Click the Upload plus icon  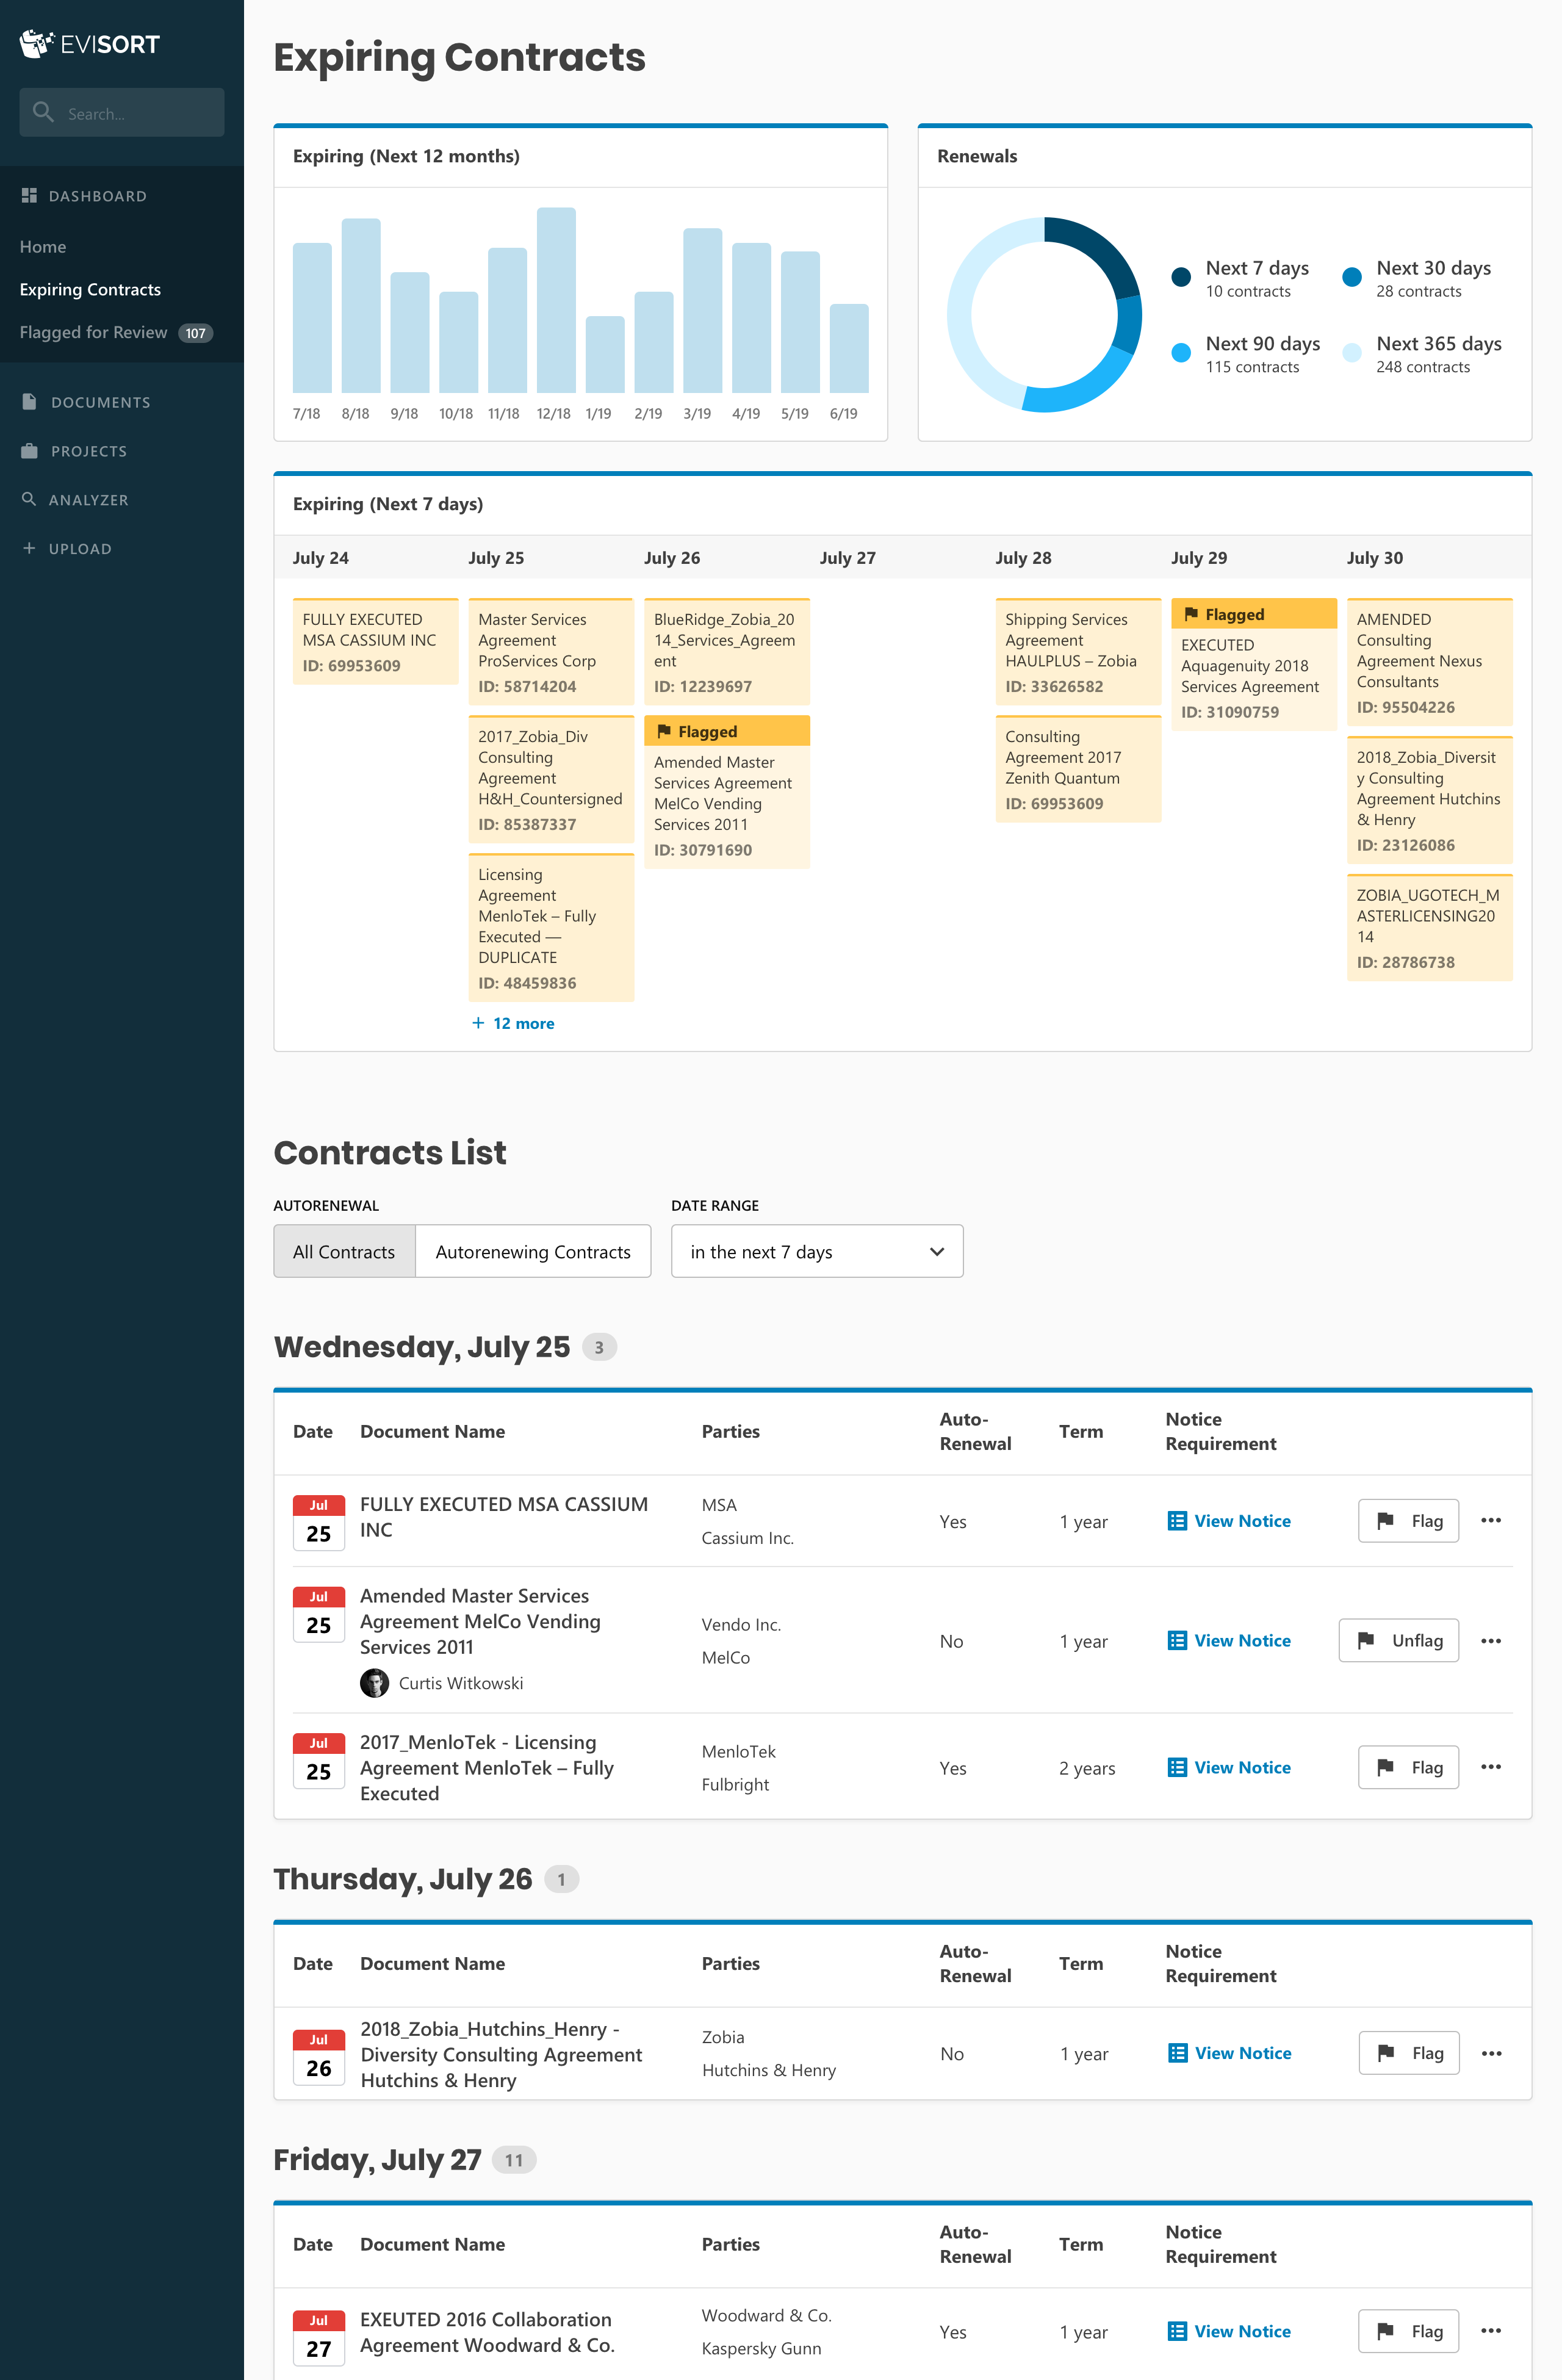29,548
